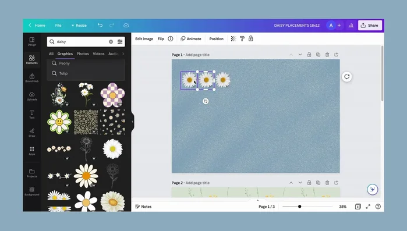Click the transparency checkerboard icon
Image resolution: width=407 pixels, height=231 pixels.
(x=233, y=38)
